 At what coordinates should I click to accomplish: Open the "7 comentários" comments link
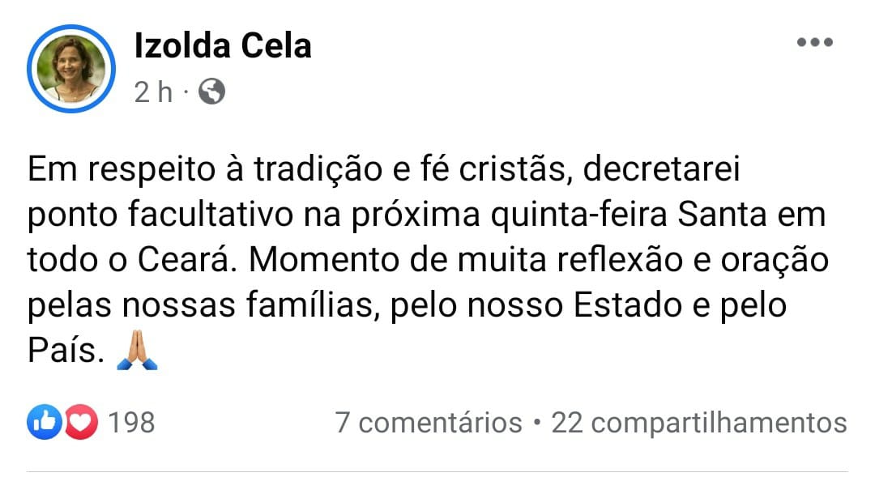pyautogui.click(x=429, y=422)
